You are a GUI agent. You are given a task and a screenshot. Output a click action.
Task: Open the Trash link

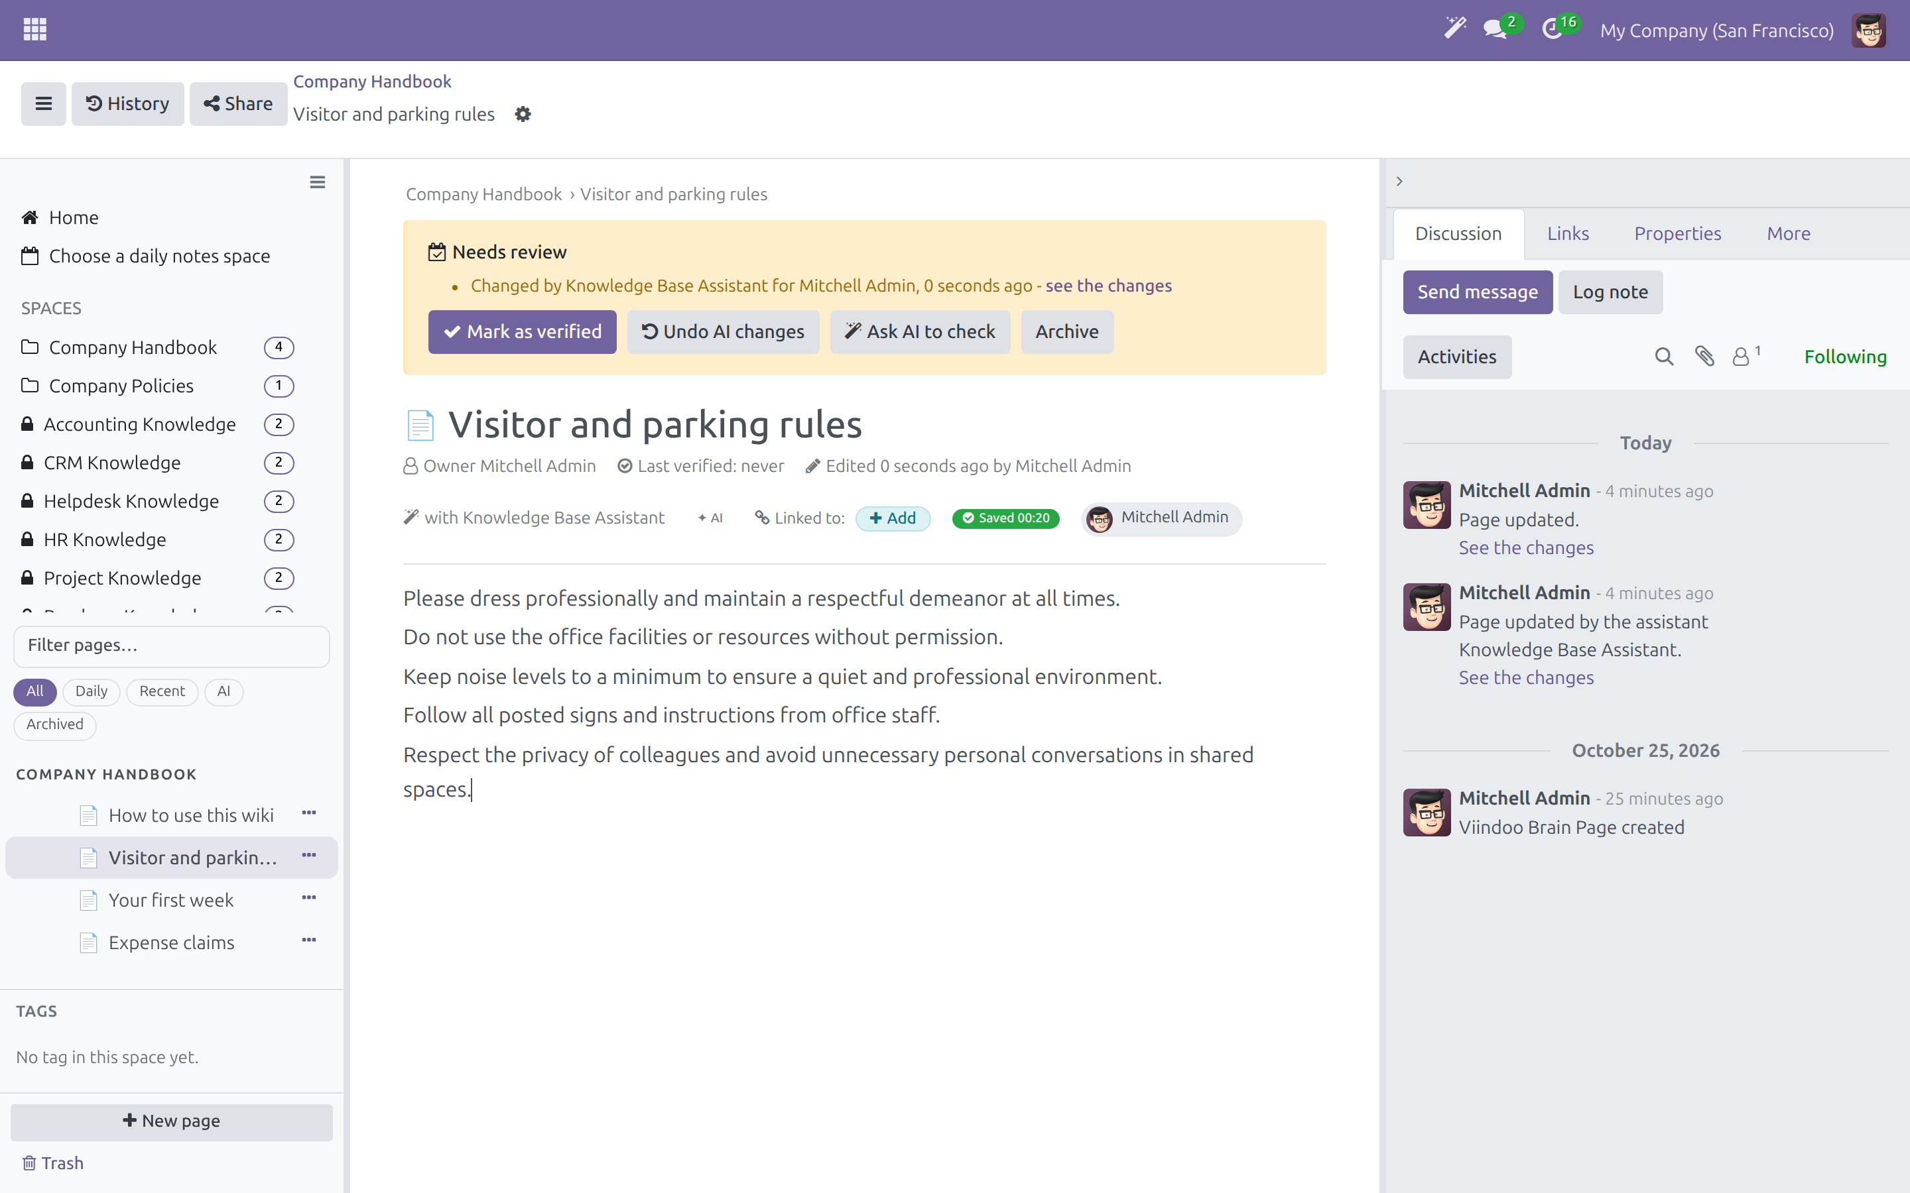[53, 1163]
